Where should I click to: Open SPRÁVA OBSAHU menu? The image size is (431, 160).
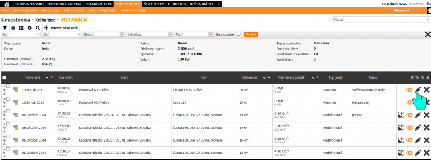pyautogui.click(x=30, y=4)
